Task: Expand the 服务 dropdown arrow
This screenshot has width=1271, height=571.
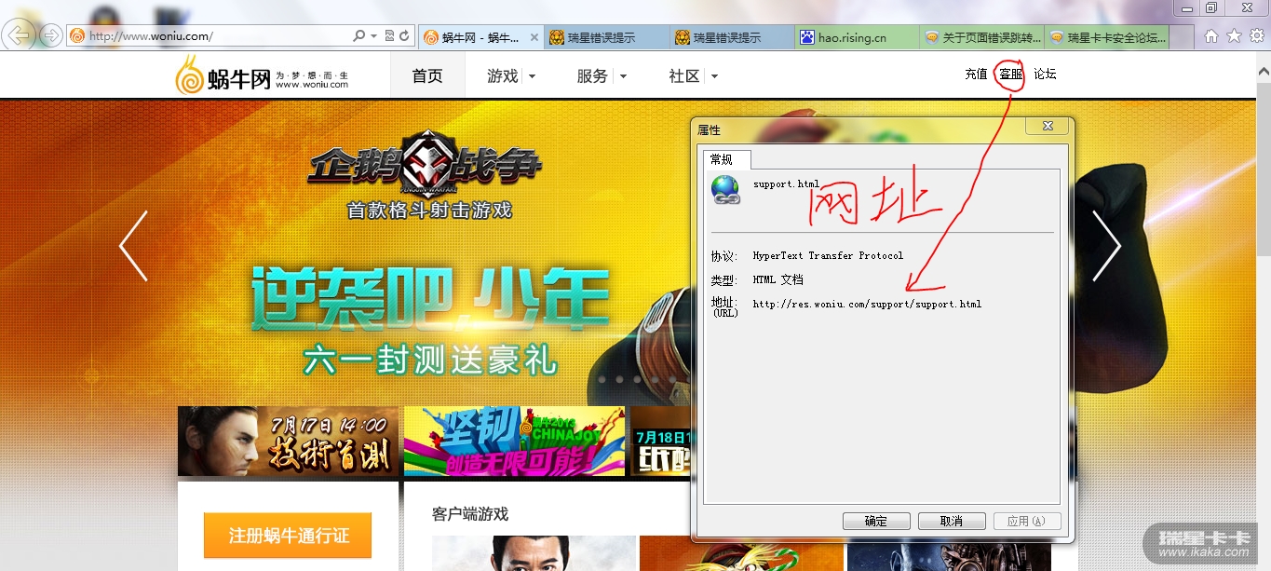Action: 623,77
